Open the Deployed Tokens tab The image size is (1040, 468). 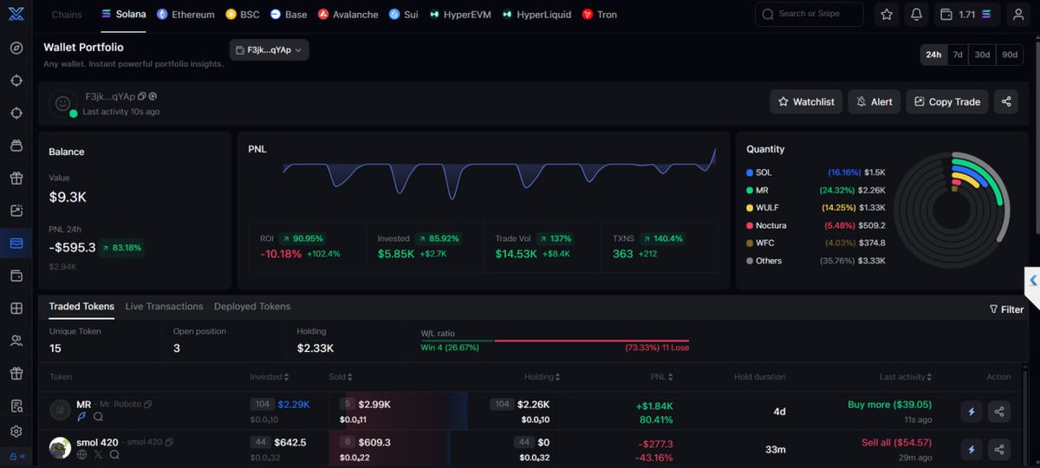[x=252, y=306]
